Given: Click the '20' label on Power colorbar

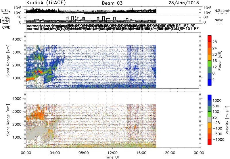Looking at the screenshot, I should tap(214, 55).
